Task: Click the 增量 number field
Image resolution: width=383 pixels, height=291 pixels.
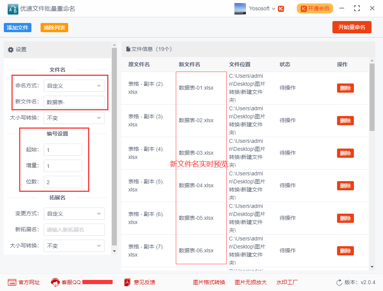Action: pos(63,166)
